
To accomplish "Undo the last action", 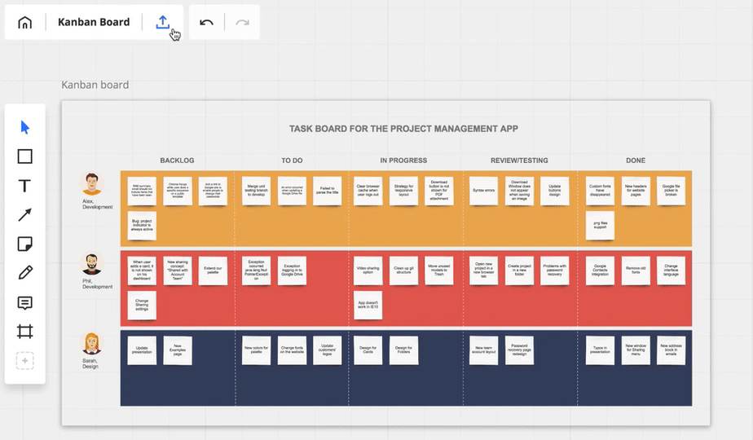I will coord(206,22).
